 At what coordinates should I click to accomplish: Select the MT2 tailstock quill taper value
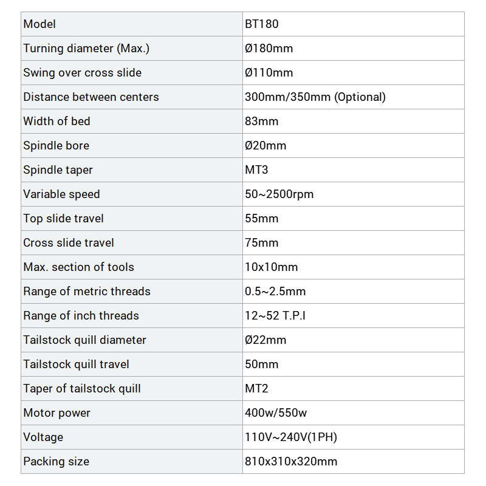coord(256,388)
